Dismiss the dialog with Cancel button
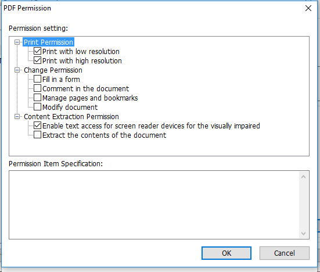The height and width of the screenshot is (272, 320). [x=285, y=253]
